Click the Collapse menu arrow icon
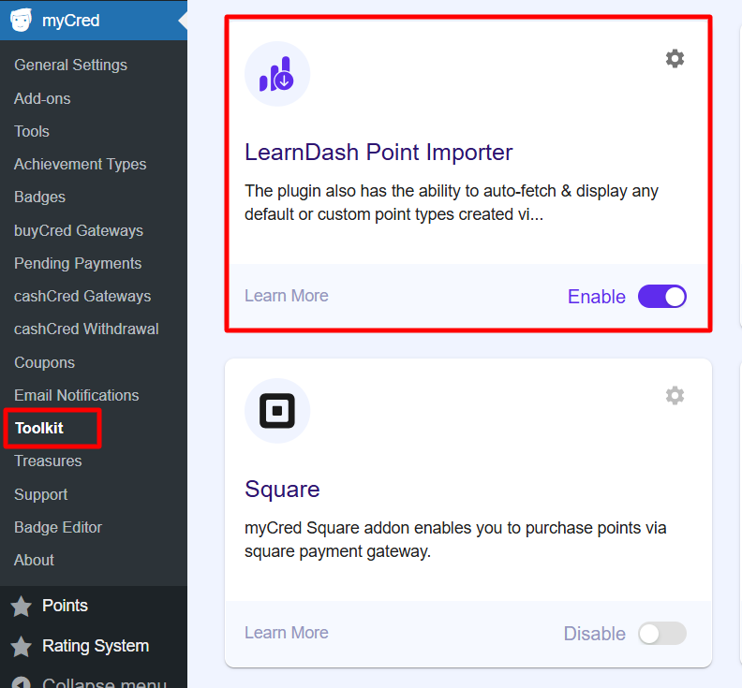This screenshot has height=688, width=742. pyautogui.click(x=21, y=683)
